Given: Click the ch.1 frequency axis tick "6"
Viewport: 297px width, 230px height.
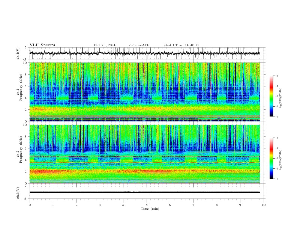Looking at the screenshot, I should tap(26, 86).
